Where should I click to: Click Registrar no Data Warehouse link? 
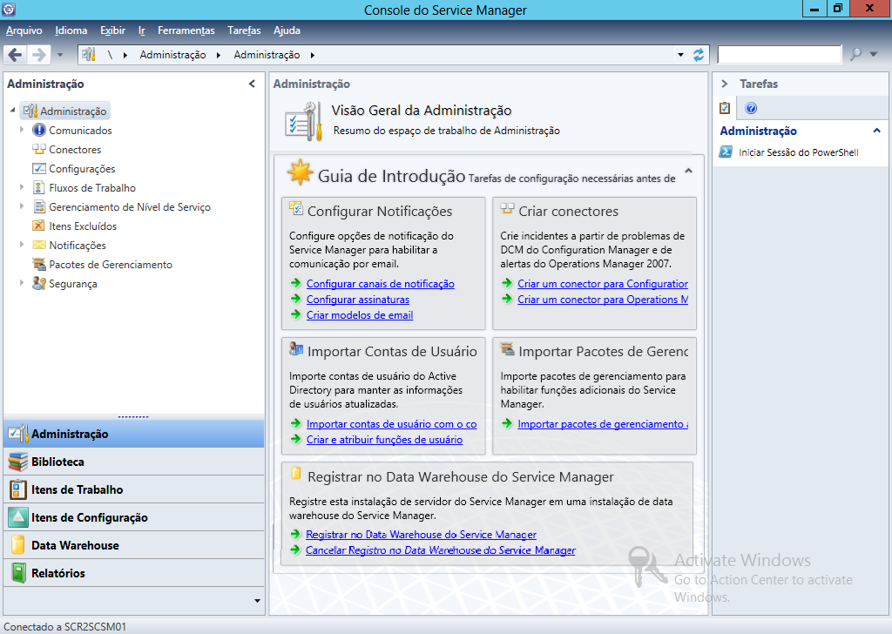click(421, 535)
